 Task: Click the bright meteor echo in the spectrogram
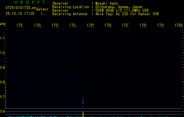tap(83, 102)
